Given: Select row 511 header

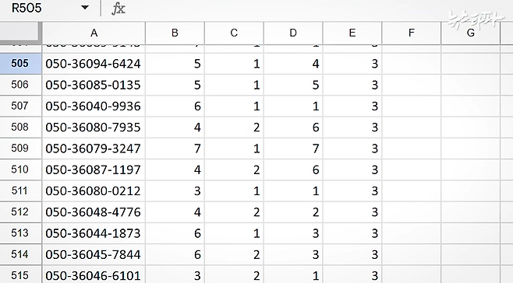Looking at the screenshot, I should tap(20, 191).
